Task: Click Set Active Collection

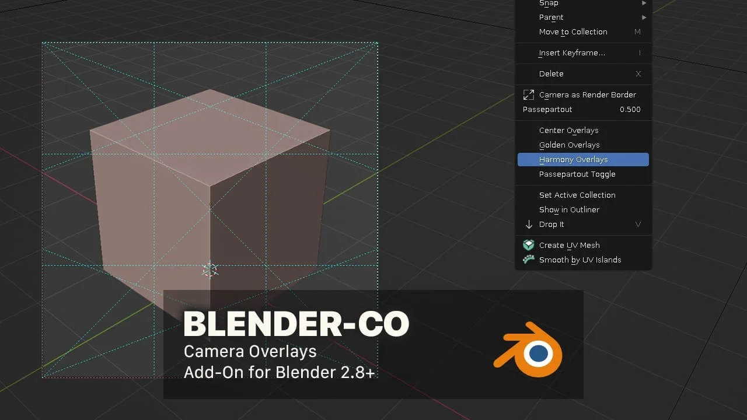Action: [x=577, y=195]
